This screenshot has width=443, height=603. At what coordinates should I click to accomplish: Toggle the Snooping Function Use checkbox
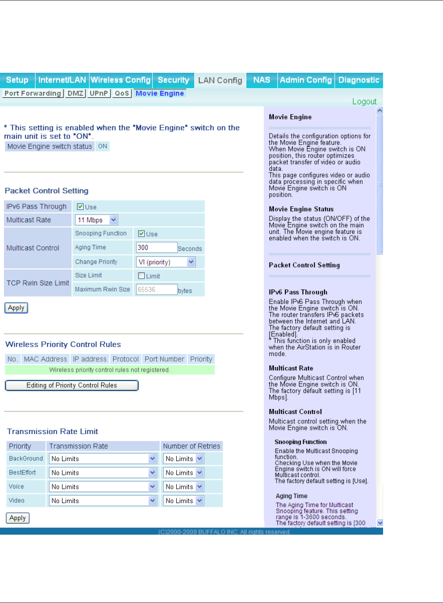[141, 234]
